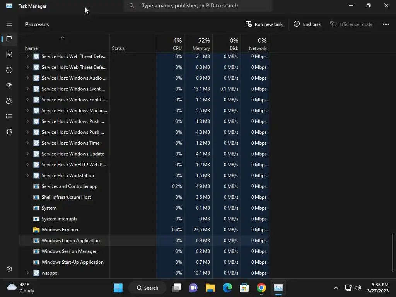This screenshot has height=297, width=396.
Task: Open network status in system tray
Action: 348,288
